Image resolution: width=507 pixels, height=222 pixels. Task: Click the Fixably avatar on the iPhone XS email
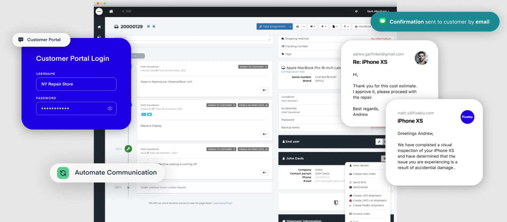point(467,117)
